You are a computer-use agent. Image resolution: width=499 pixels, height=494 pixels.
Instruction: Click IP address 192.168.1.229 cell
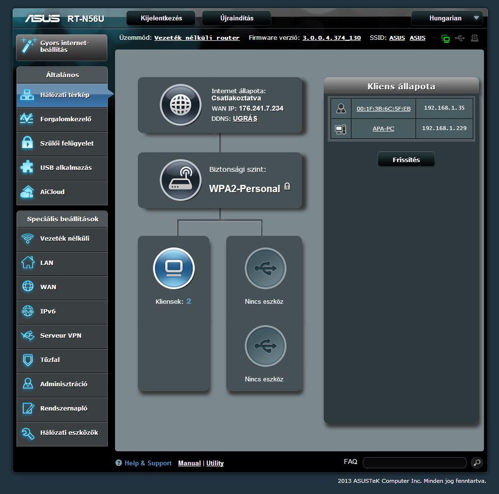click(444, 129)
